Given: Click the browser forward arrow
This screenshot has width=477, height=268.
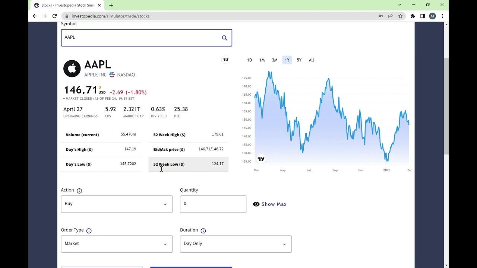Looking at the screenshot, I should click(x=45, y=16).
